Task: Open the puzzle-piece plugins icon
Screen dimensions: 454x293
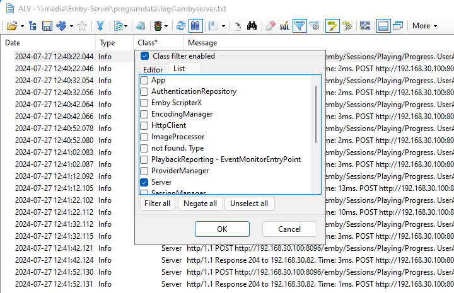Action: [x=61, y=26]
